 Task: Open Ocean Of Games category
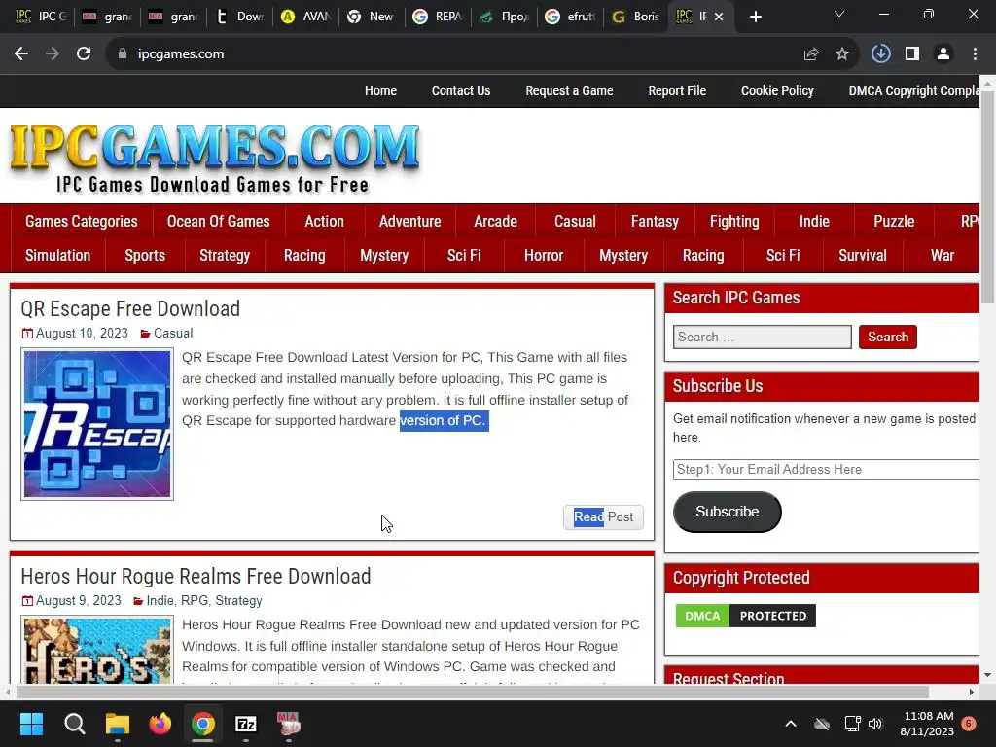tap(218, 221)
